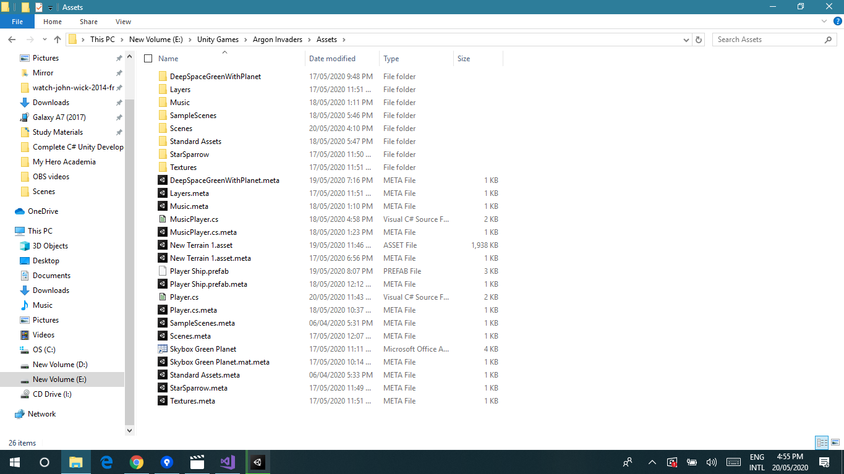Click the DeepSpaceGreenWithPlanet.meta Unity icon
844x474 pixels.
coord(163,180)
